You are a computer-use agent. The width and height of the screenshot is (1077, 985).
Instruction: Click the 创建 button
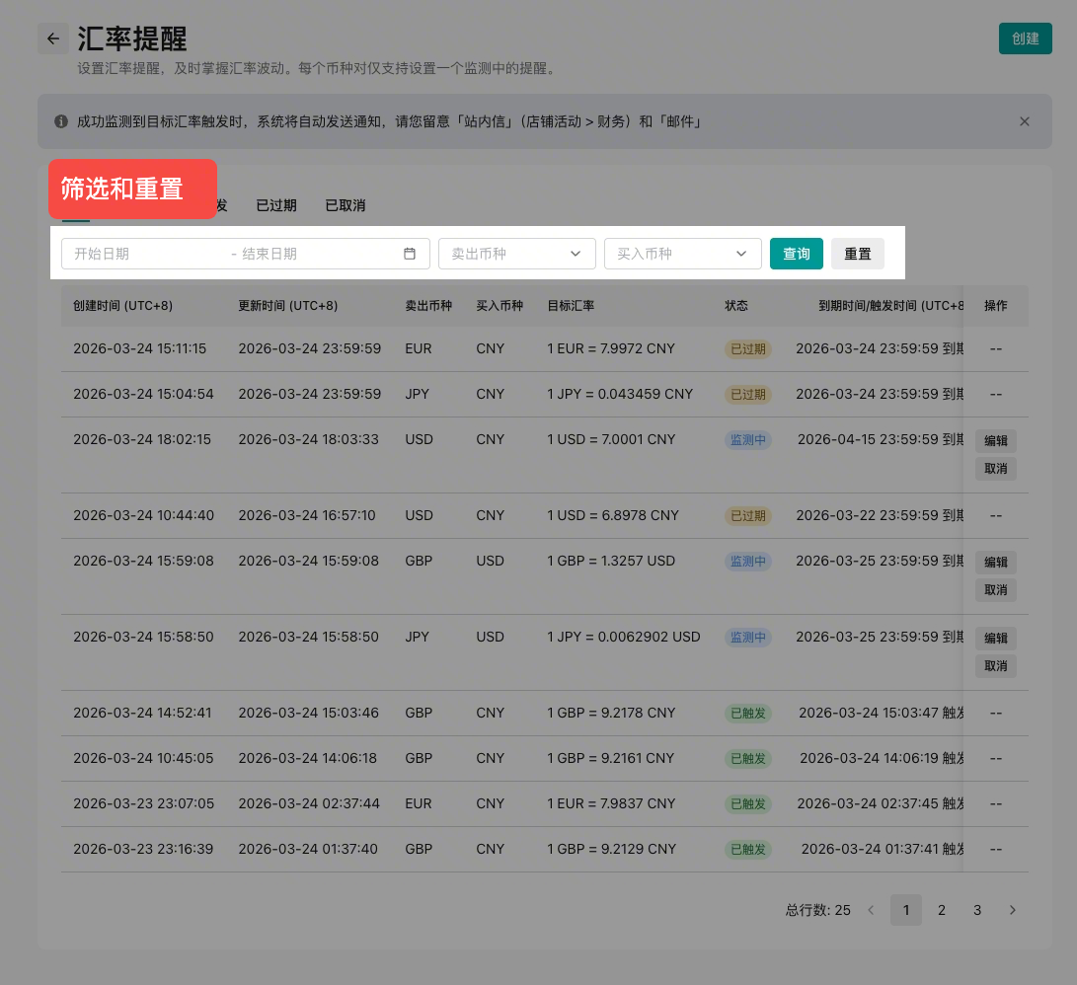[x=1025, y=38]
